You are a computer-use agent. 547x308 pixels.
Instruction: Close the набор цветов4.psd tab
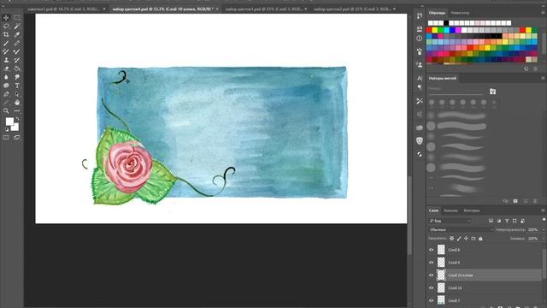pyautogui.click(x=217, y=9)
